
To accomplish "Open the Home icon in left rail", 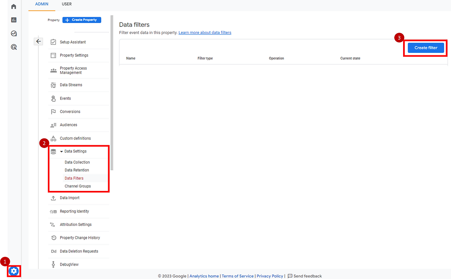I will click(x=14, y=6).
